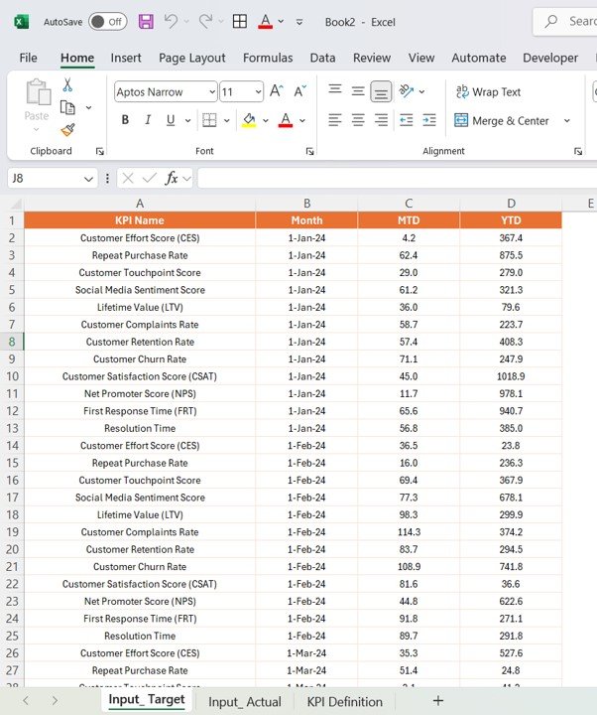Open the font size dropdown
The image size is (597, 715).
(x=257, y=92)
